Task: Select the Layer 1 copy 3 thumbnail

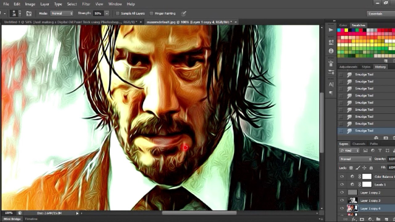Action: (x=352, y=200)
